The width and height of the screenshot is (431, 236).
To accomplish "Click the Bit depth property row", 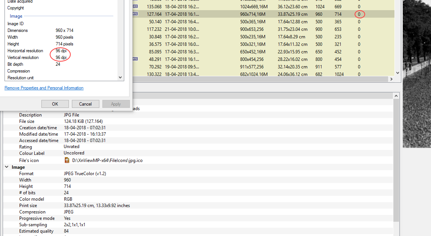I will [x=61, y=64].
